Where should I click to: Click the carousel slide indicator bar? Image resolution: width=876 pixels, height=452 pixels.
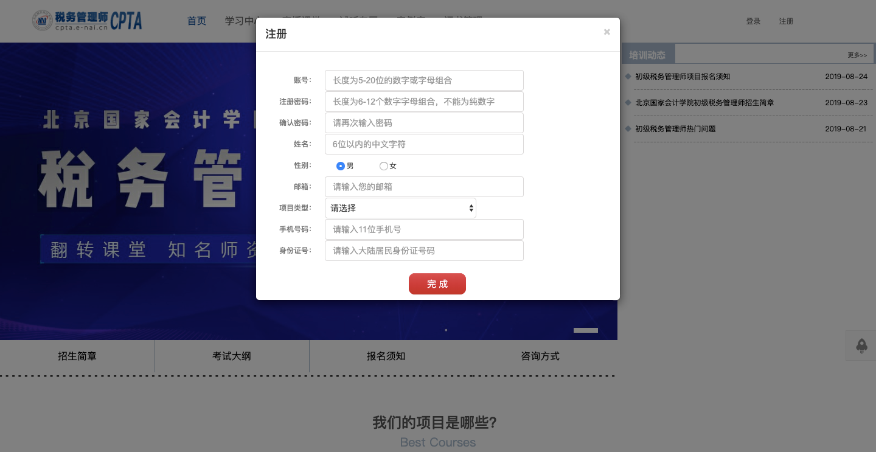[586, 330]
